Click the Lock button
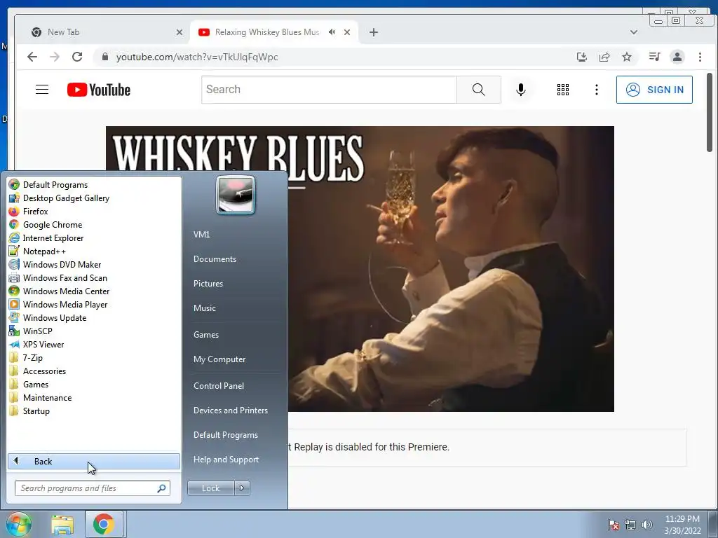Screen dimensions: 718x538 pos(210,488)
